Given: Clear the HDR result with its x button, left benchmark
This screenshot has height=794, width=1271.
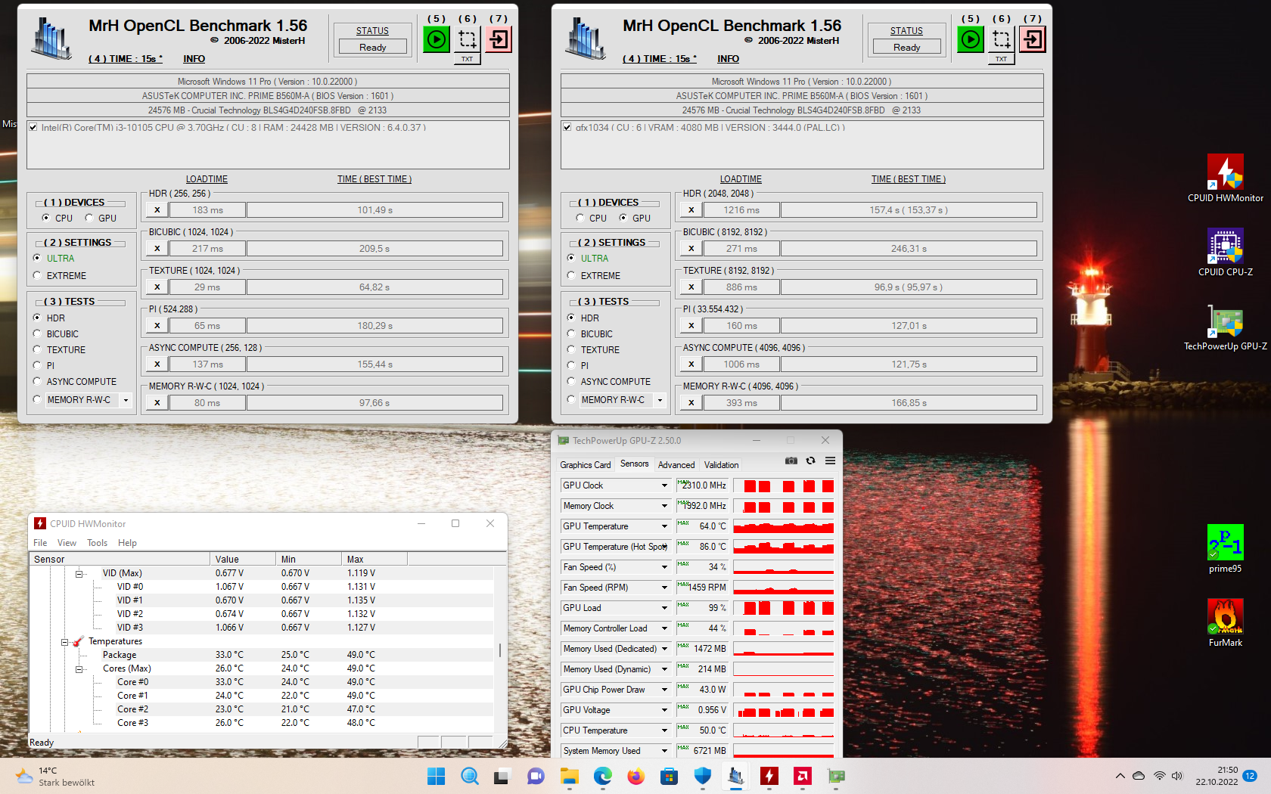Looking at the screenshot, I should pyautogui.click(x=157, y=210).
